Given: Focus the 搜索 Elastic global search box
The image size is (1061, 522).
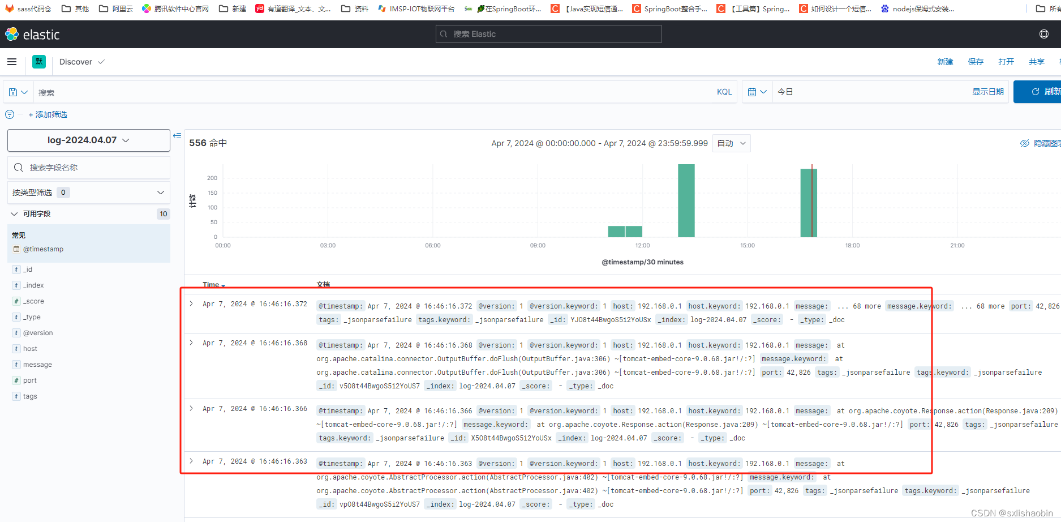Looking at the screenshot, I should [549, 34].
